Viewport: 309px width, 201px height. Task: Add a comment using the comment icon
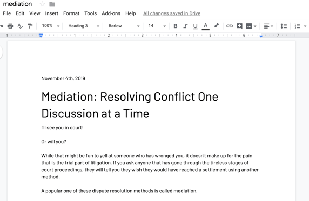[x=239, y=26]
